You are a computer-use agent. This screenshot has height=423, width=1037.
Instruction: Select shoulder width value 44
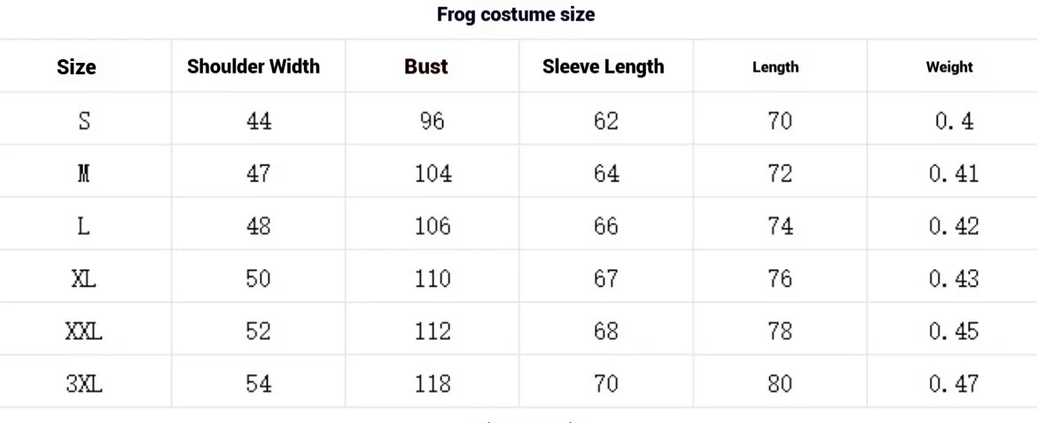[259, 120]
